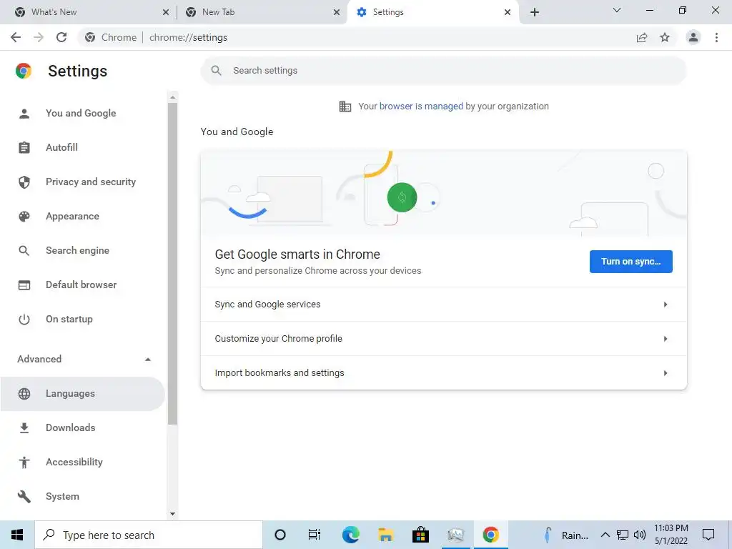Click the System wrench icon

click(24, 496)
